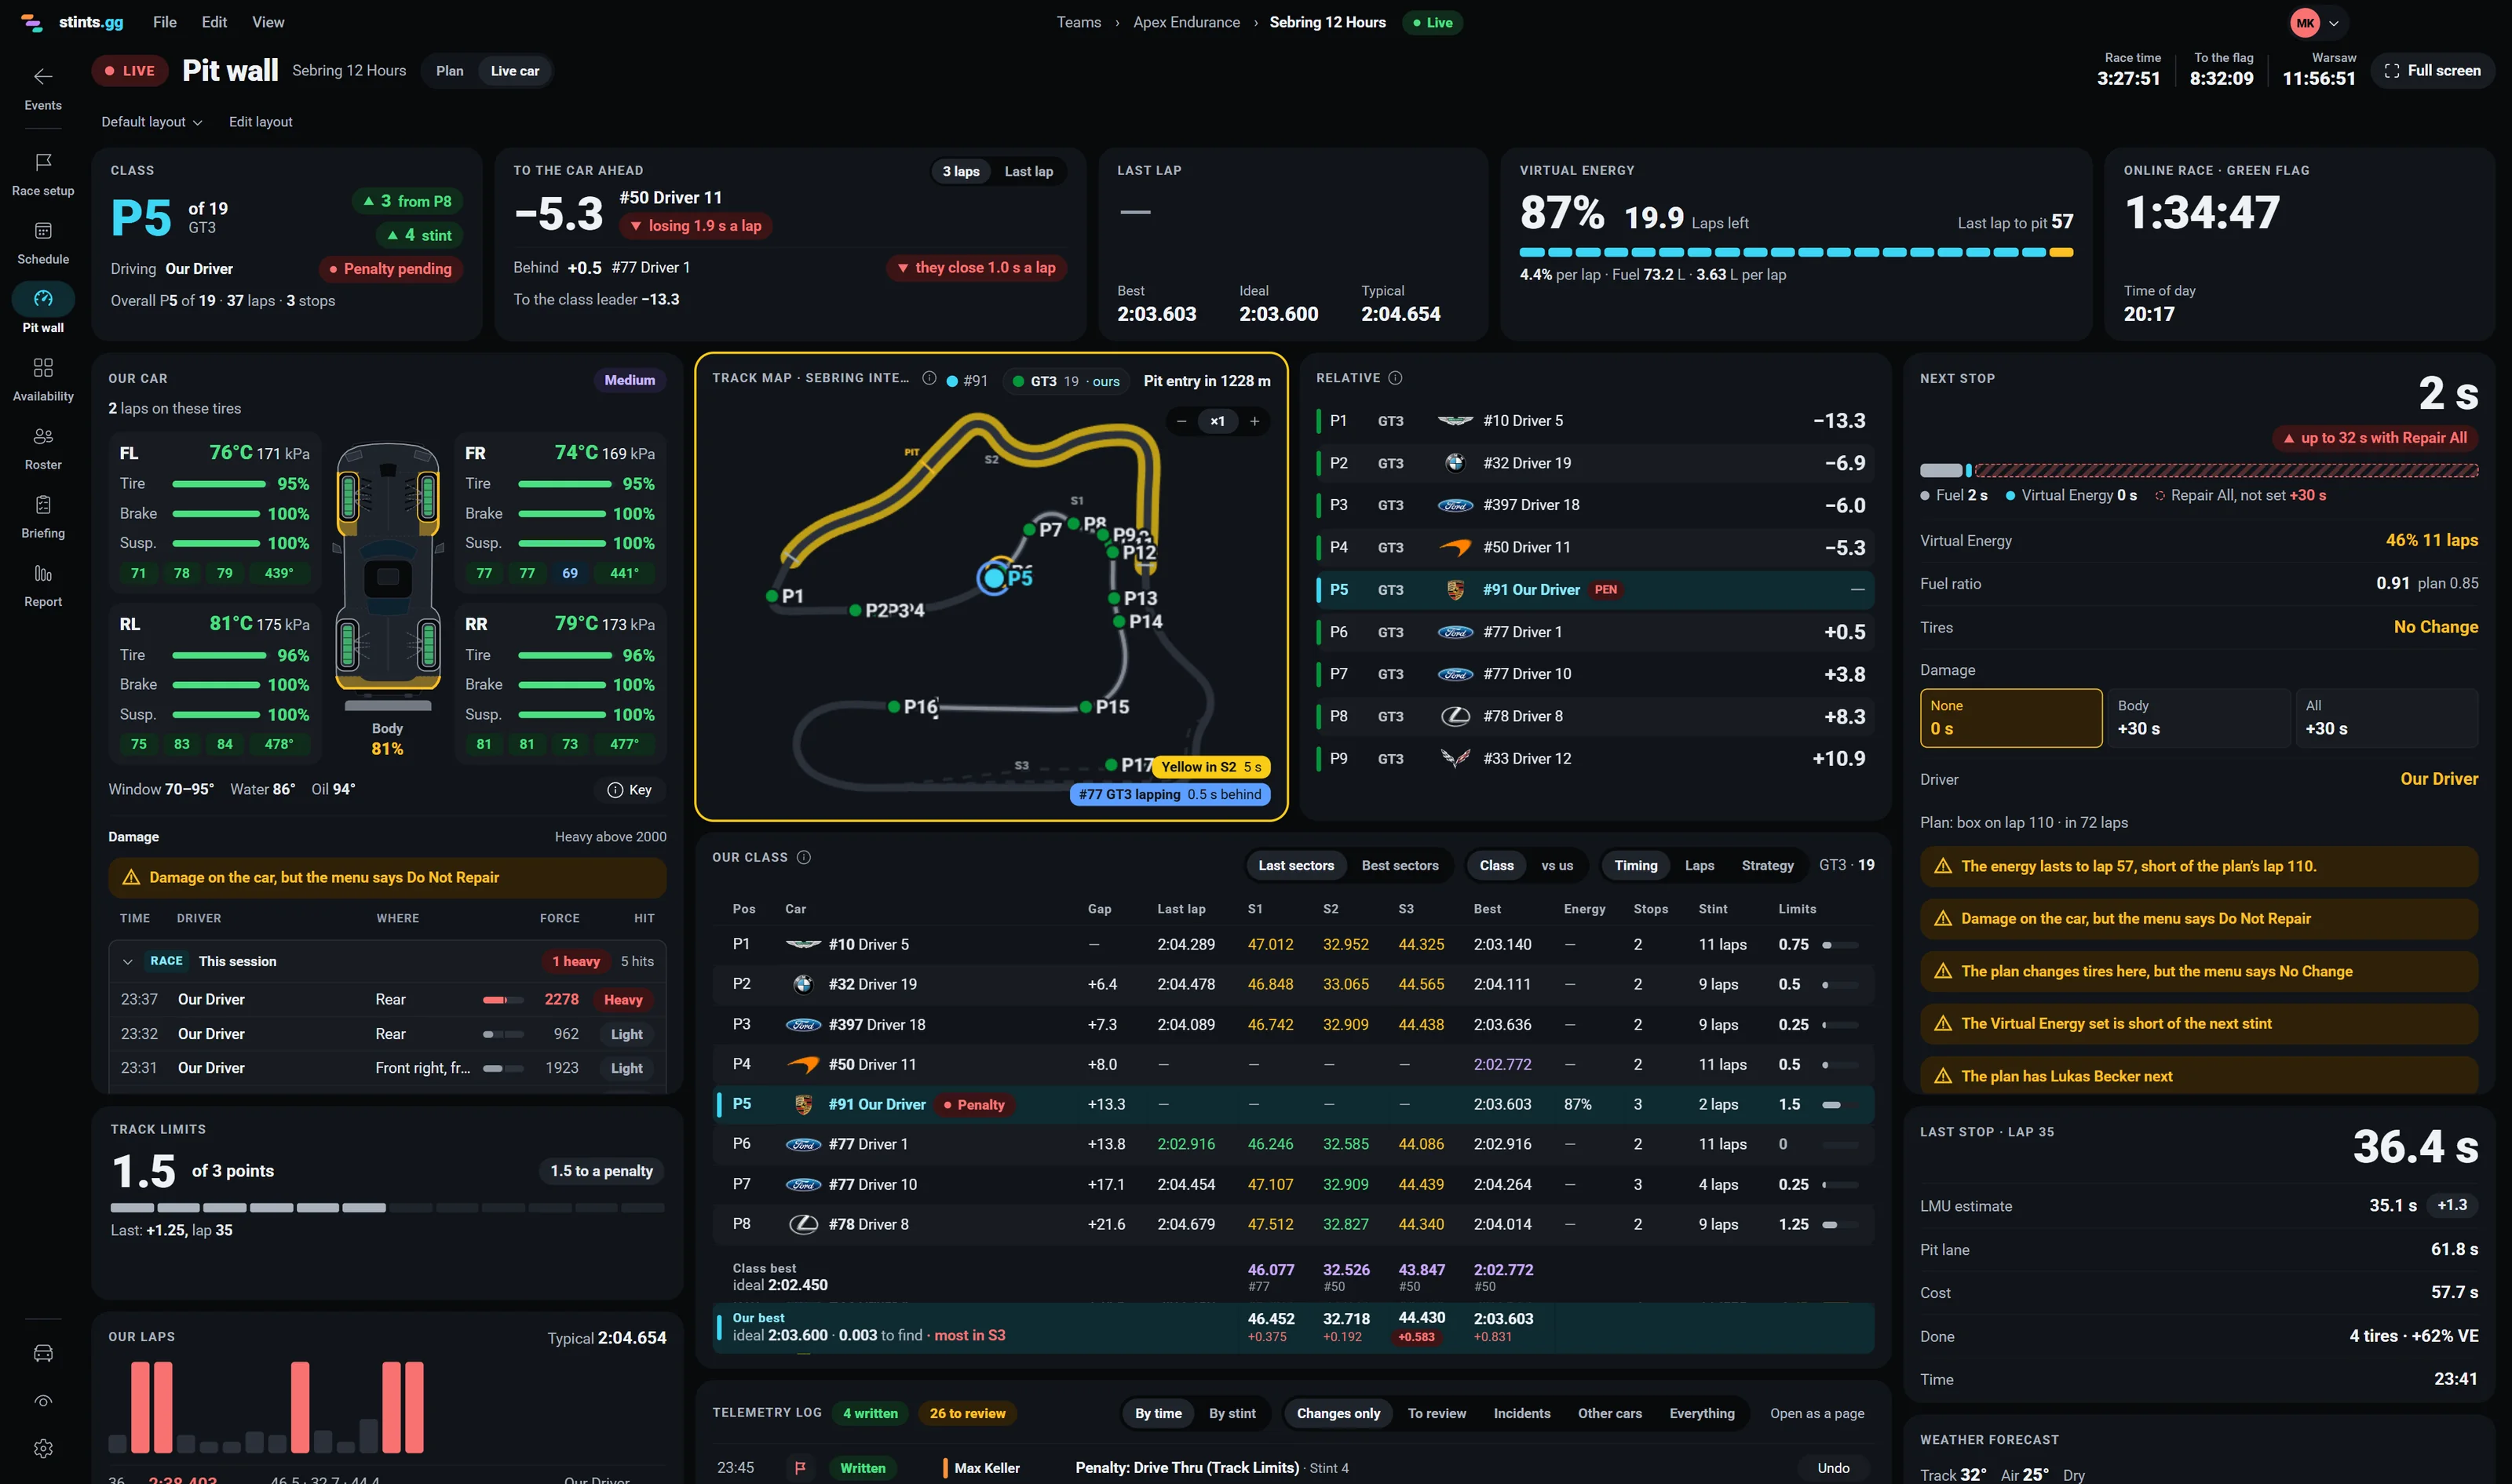Image resolution: width=2512 pixels, height=1484 pixels.
Task: Zoom in the track map
Action: coord(1254,421)
